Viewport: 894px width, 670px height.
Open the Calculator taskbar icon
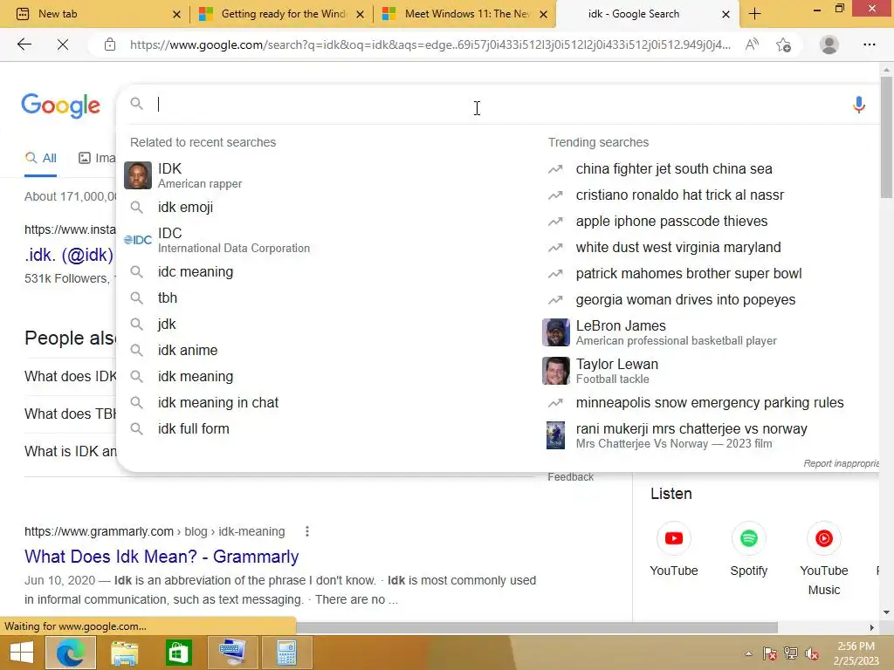click(x=286, y=653)
